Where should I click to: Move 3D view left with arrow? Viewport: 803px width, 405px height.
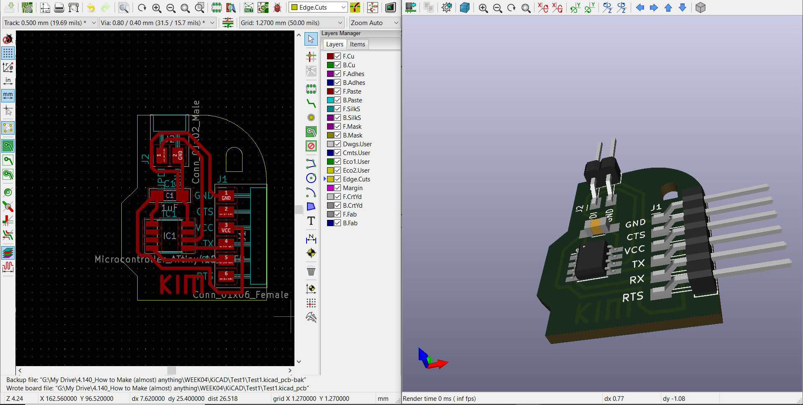(640, 8)
